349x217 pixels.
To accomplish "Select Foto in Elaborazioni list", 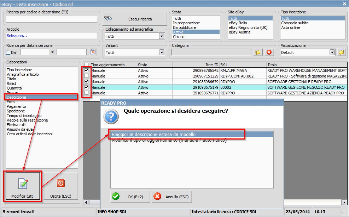I will pos(42,102).
